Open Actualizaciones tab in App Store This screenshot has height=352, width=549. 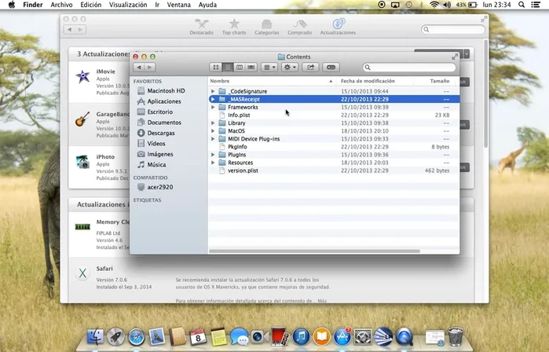coord(338,27)
